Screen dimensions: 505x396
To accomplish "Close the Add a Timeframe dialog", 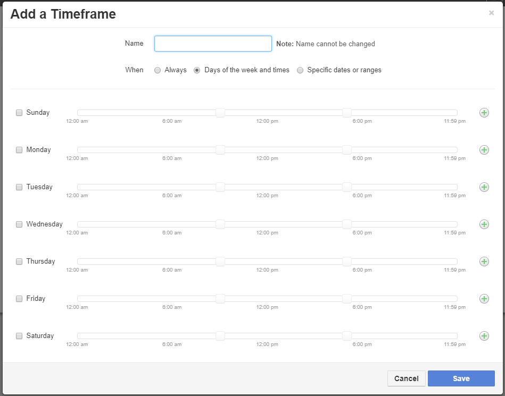I will (491, 13).
